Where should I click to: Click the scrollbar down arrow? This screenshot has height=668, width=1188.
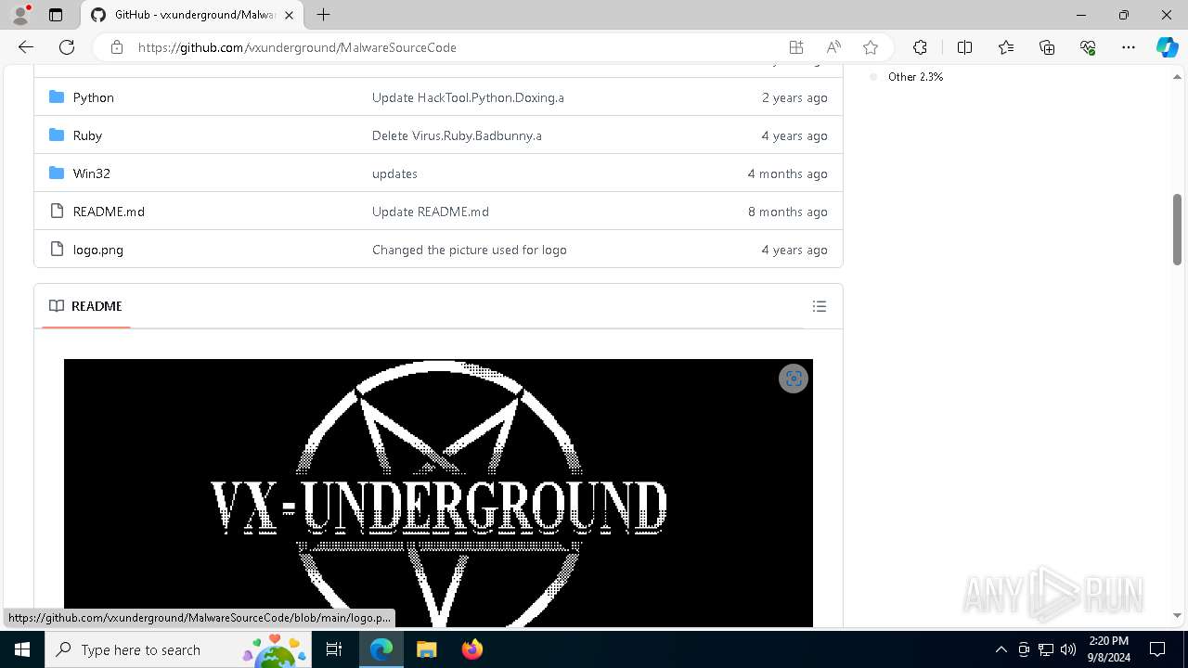click(1178, 615)
